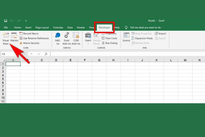The width and height of the screenshot is (205, 137).
Task: Open the File tab
Action: [x=6, y=27]
